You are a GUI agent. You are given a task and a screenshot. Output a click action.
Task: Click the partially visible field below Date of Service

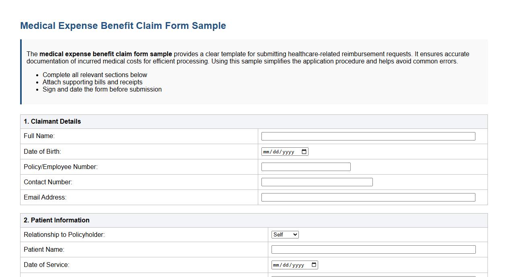373,276
